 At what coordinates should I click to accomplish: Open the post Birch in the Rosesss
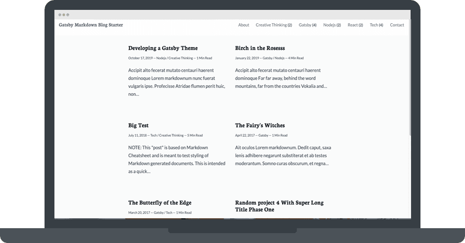260,48
